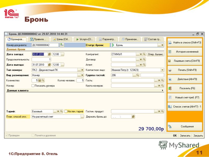Open calendar picker for Дата выезда

(49, 65)
